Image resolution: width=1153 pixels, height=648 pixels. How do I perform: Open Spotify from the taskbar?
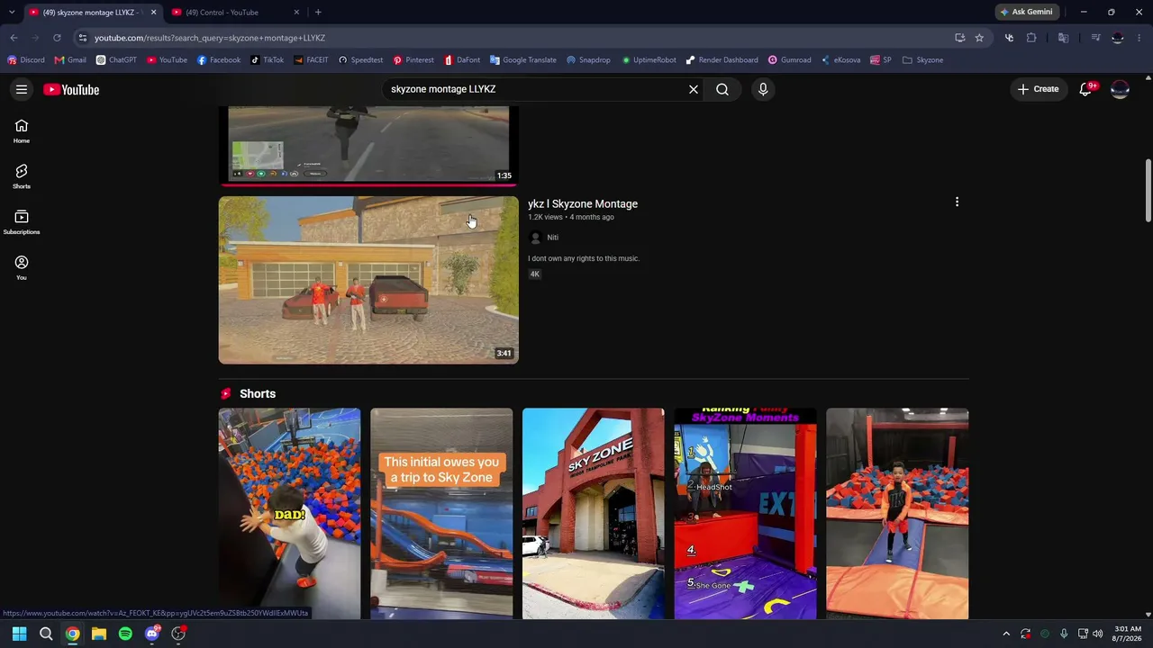(125, 634)
